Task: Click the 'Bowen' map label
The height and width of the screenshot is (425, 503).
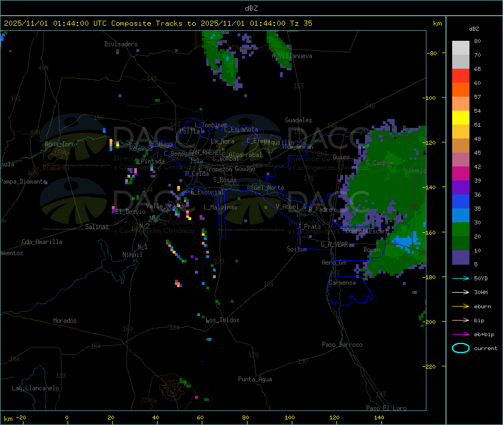Action: [372, 249]
